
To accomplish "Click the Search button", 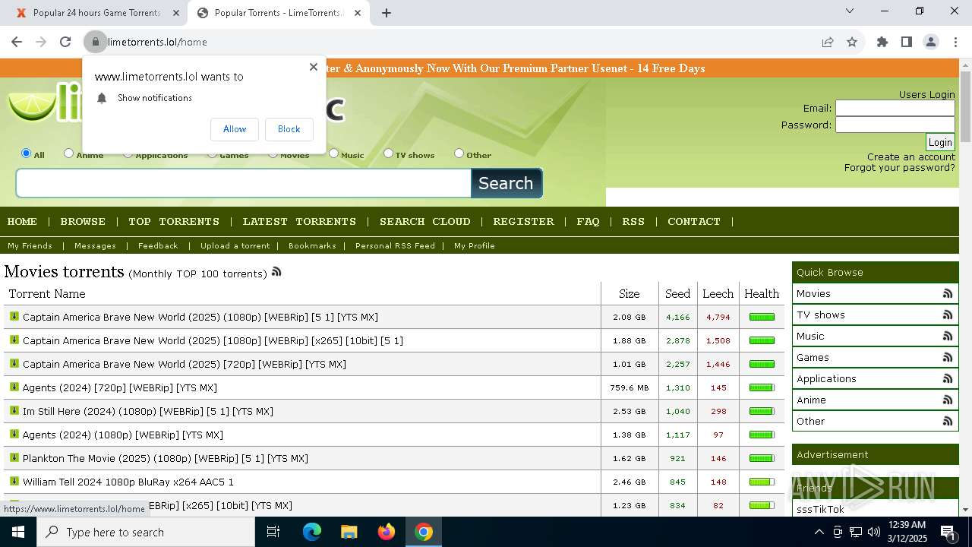I will [x=506, y=183].
